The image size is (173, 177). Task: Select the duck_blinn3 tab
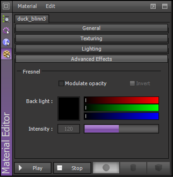(32, 19)
